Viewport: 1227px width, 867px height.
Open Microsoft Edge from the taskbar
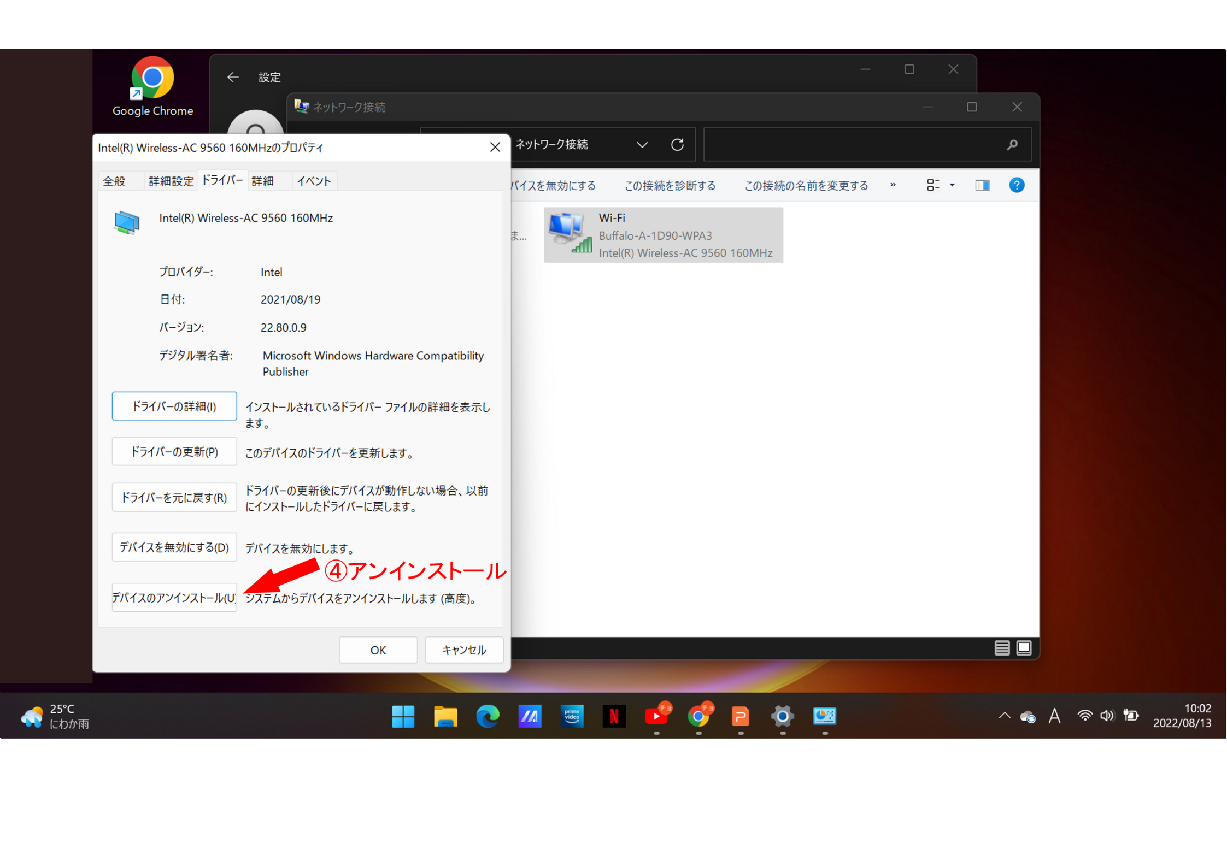pos(488,716)
